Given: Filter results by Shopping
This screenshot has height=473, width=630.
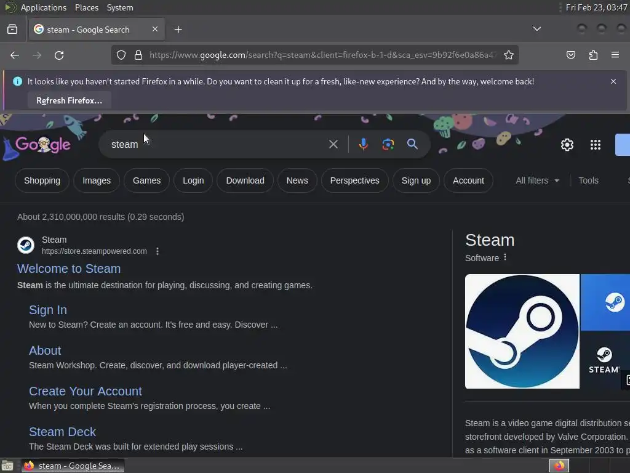Looking at the screenshot, I should (x=42, y=180).
